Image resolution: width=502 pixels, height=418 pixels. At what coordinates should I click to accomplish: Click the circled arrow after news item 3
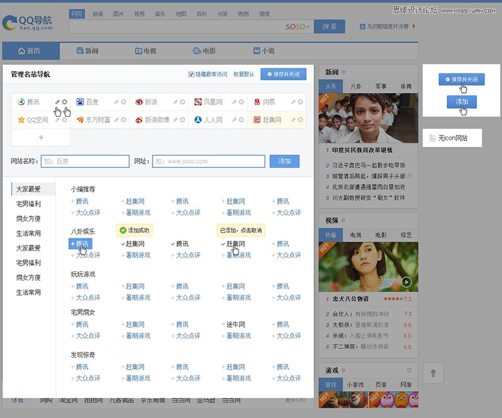click(410, 176)
